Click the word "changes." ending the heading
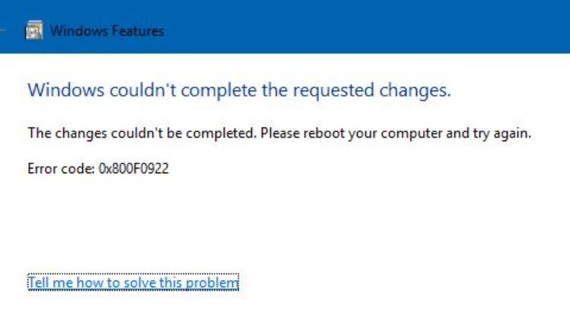The image size is (570, 335). tap(415, 90)
